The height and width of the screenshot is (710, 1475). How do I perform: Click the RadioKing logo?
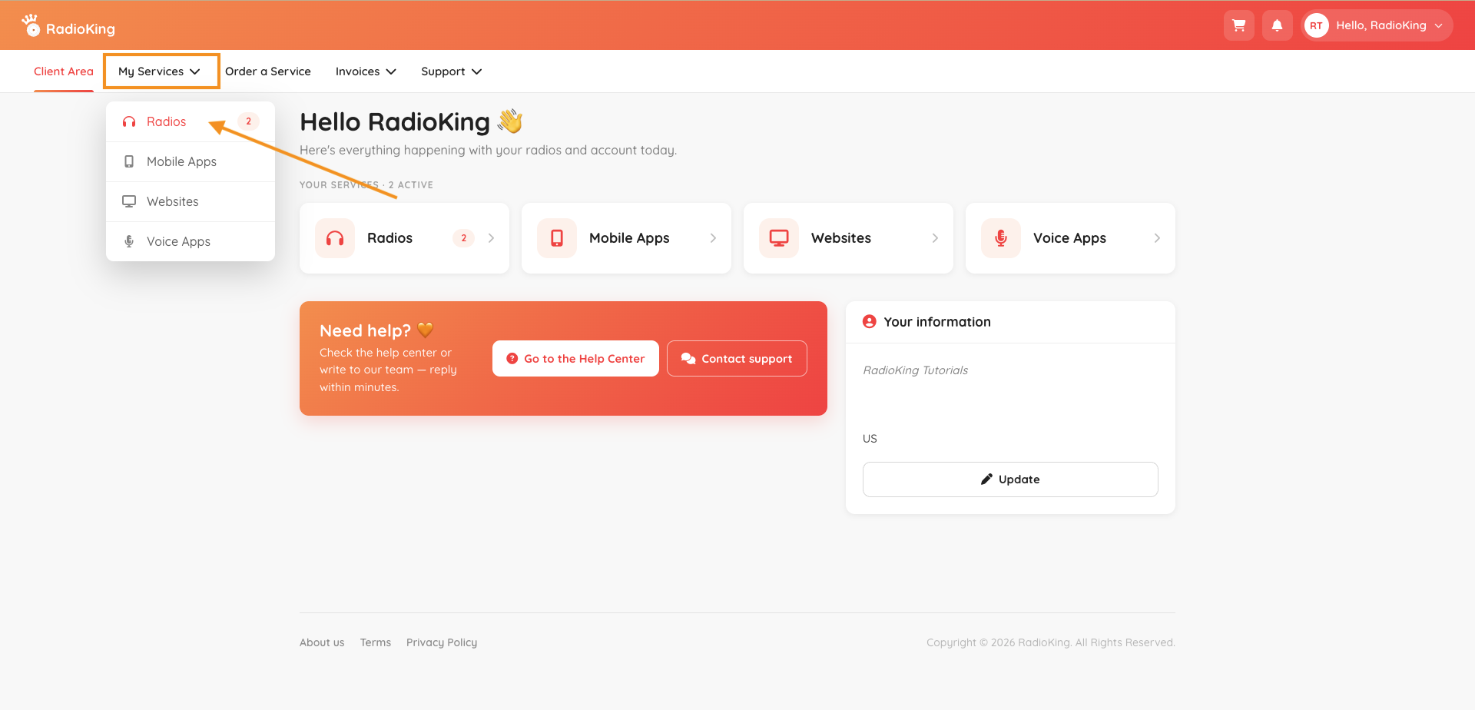click(68, 26)
